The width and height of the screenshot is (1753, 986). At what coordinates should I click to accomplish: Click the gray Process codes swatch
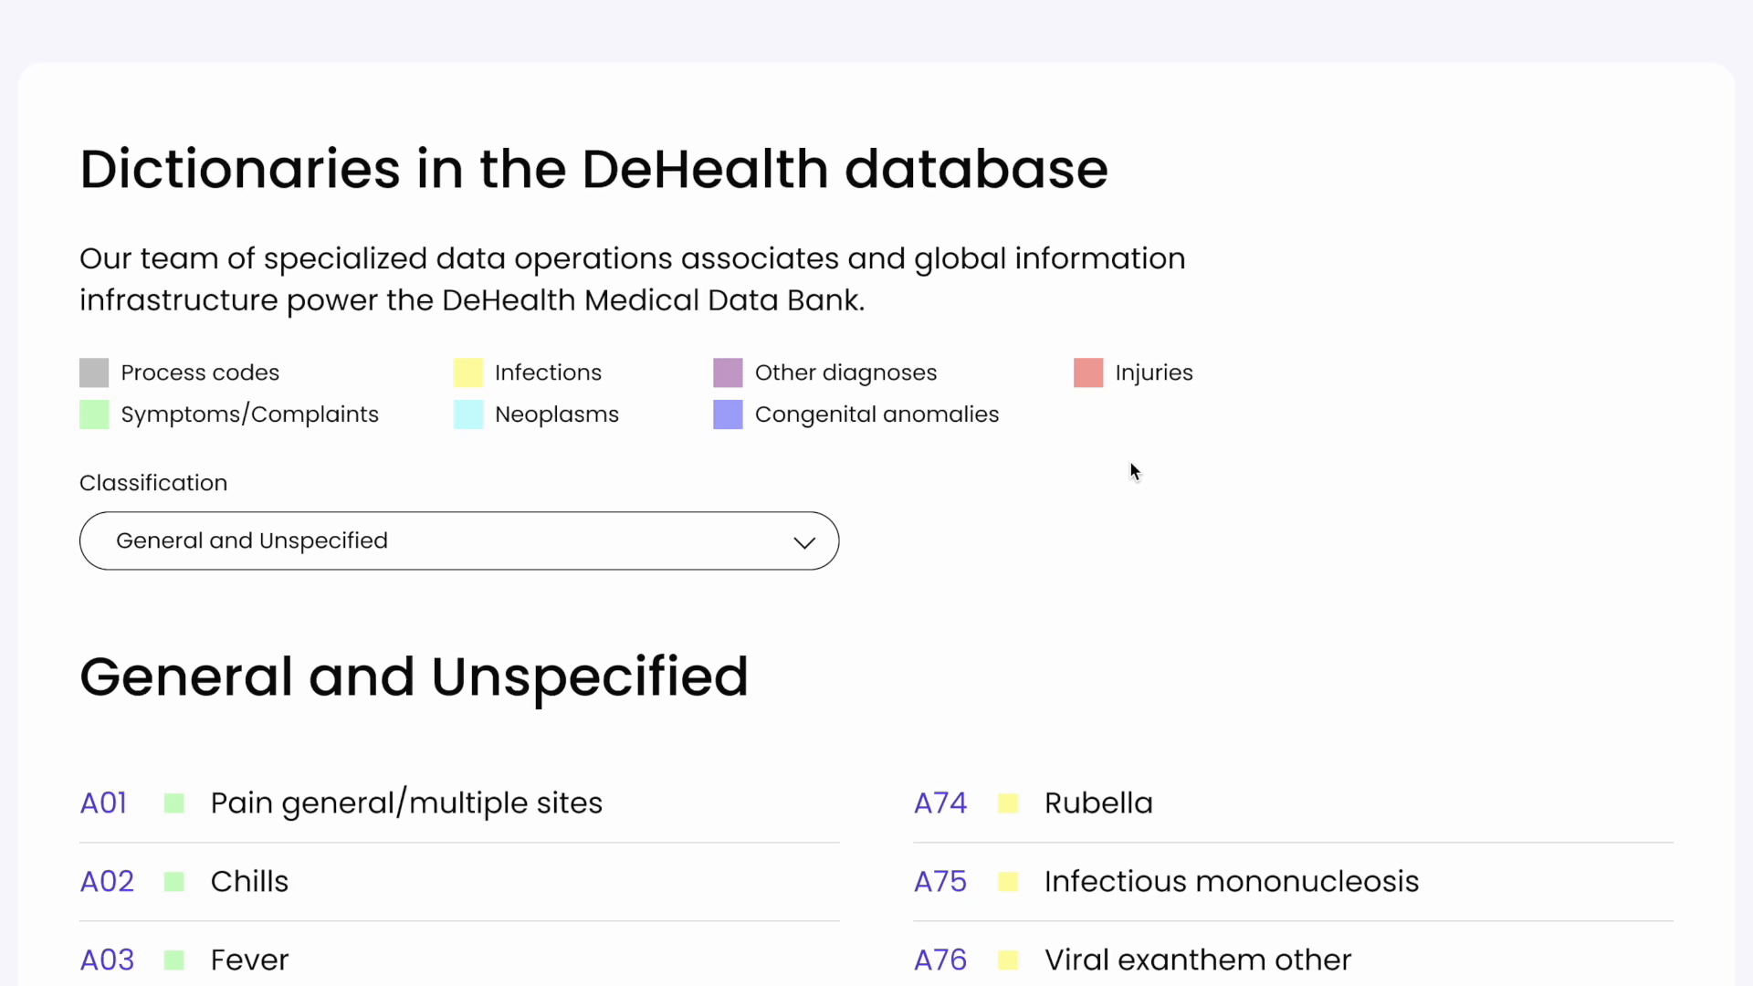(94, 372)
